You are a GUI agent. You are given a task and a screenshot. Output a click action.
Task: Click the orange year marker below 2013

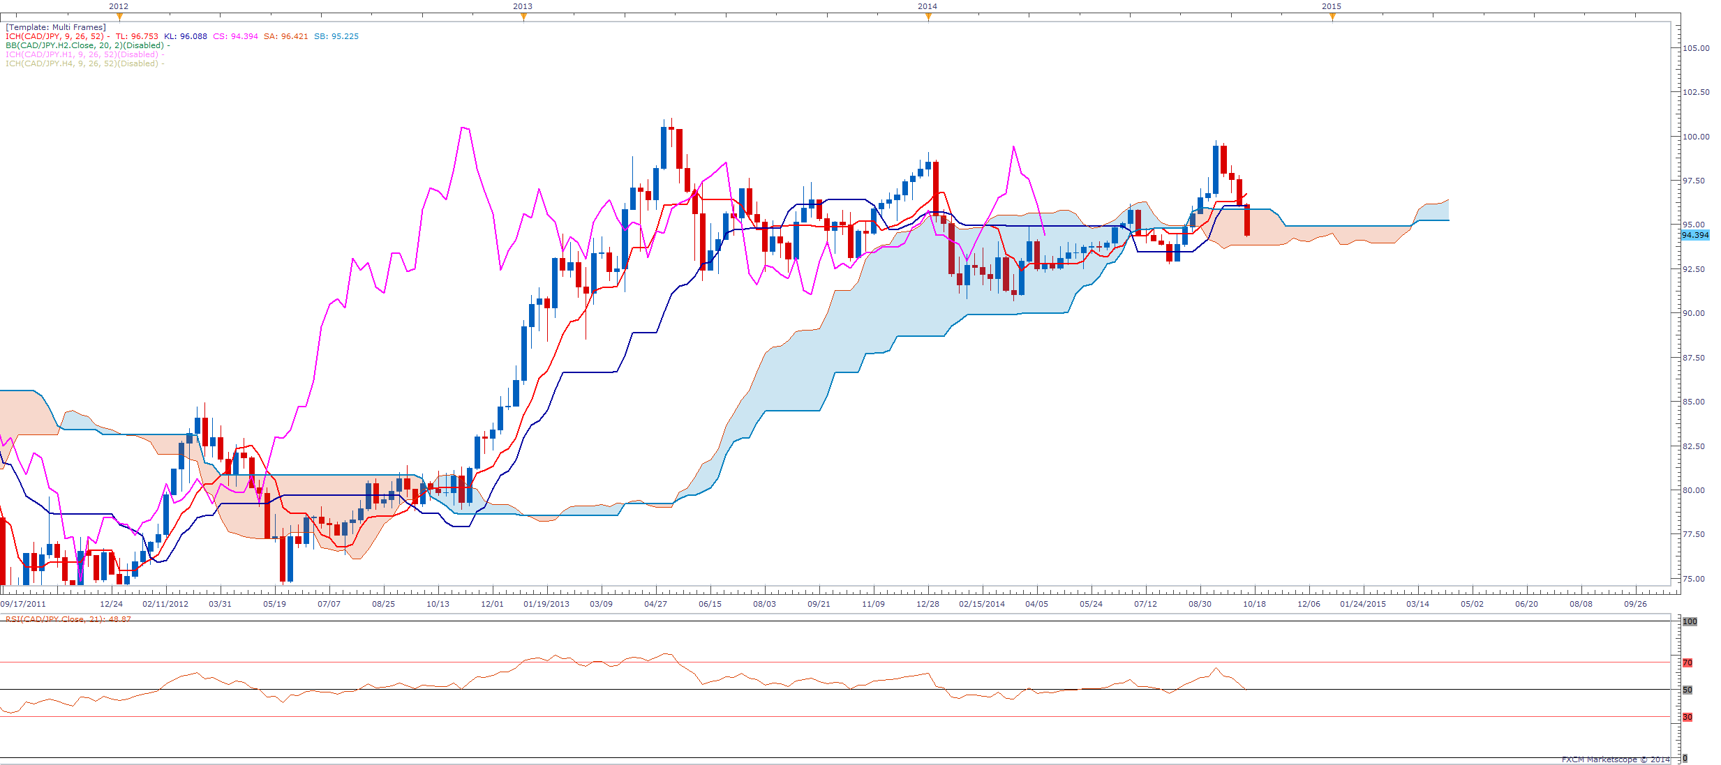tap(523, 17)
